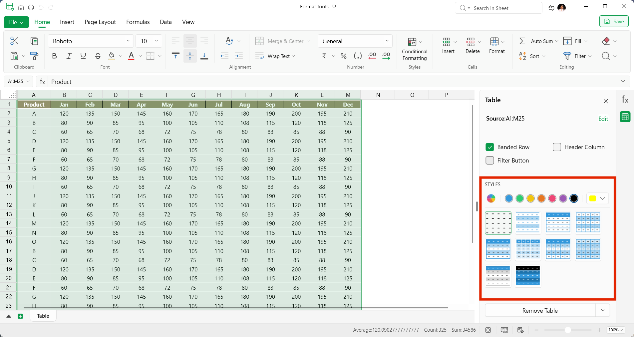Click the Cut scissors icon
This screenshot has height=337, width=634.
pyautogui.click(x=14, y=41)
